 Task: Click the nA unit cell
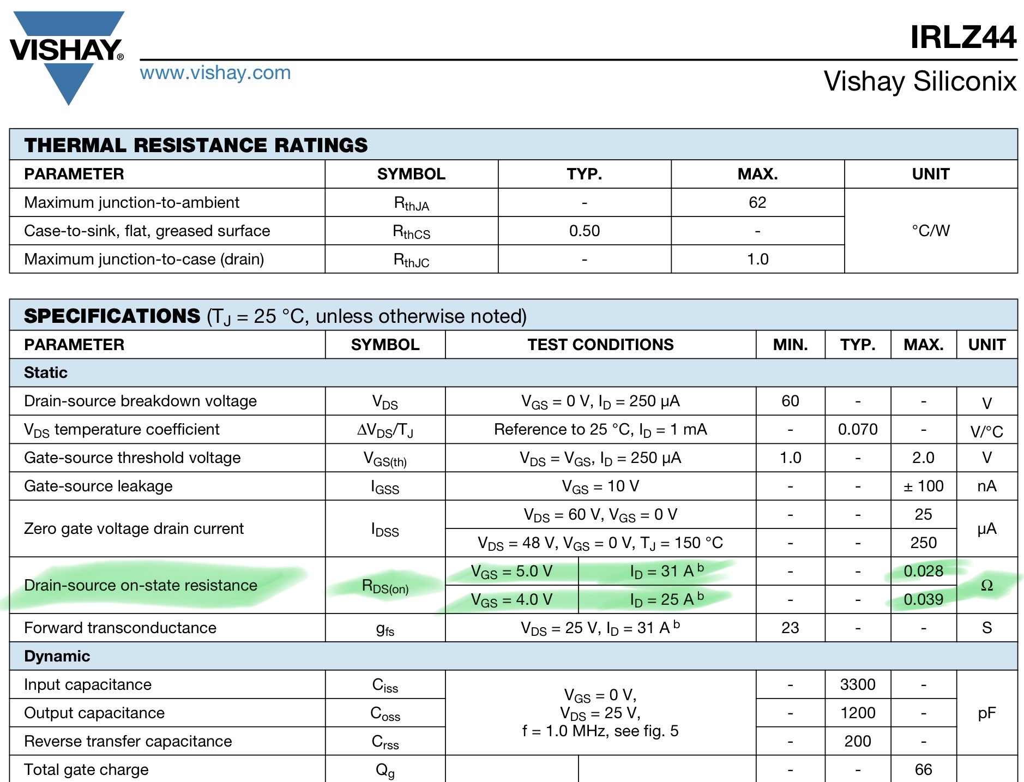tap(986, 486)
